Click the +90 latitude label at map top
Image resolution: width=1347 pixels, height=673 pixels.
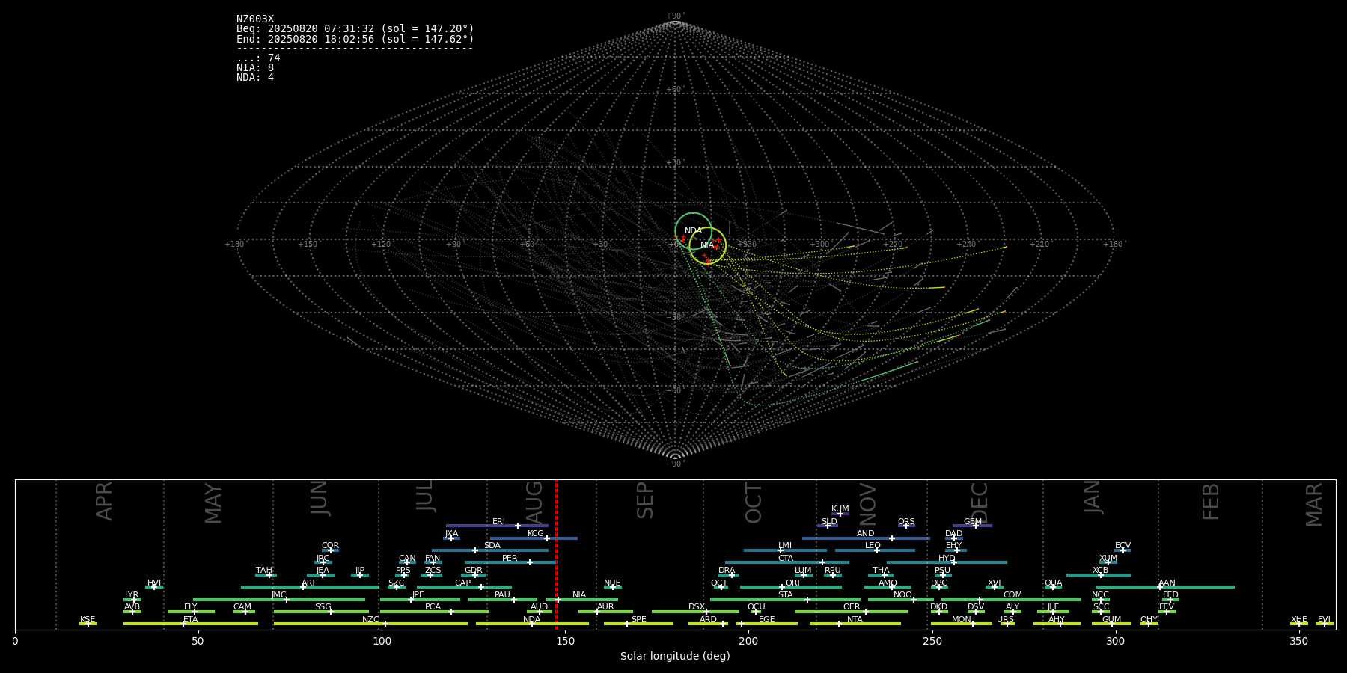point(675,16)
